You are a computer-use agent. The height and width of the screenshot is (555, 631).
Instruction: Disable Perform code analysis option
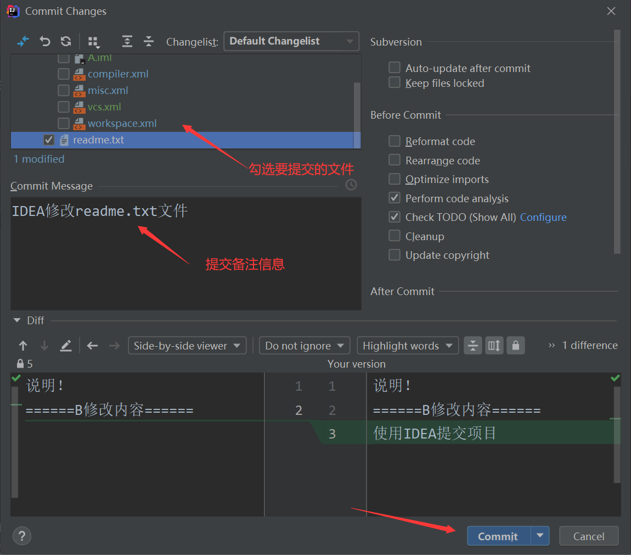(x=395, y=198)
